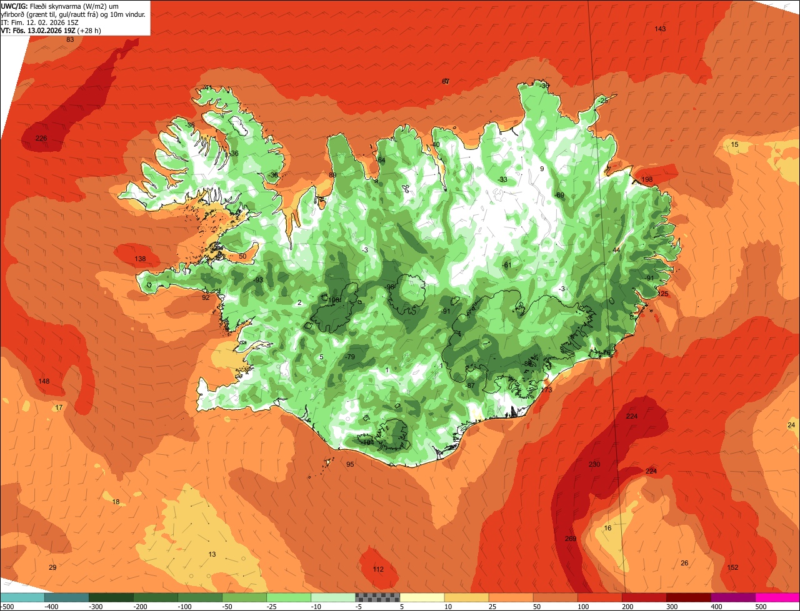800x611 pixels.
Task: Click the '26' value in the southeast corner
Action: [684, 563]
